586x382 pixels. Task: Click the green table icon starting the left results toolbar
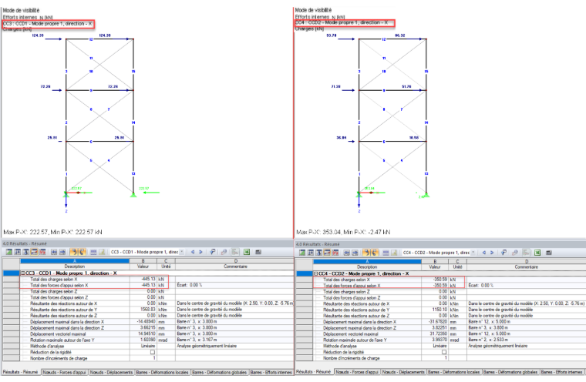9,252
